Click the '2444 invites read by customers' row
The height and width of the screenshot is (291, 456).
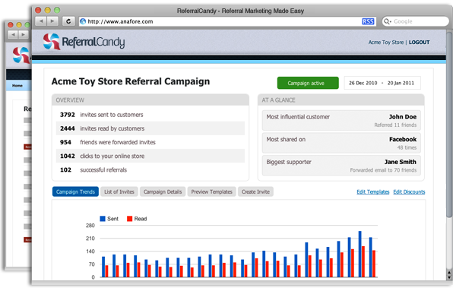[150, 128]
